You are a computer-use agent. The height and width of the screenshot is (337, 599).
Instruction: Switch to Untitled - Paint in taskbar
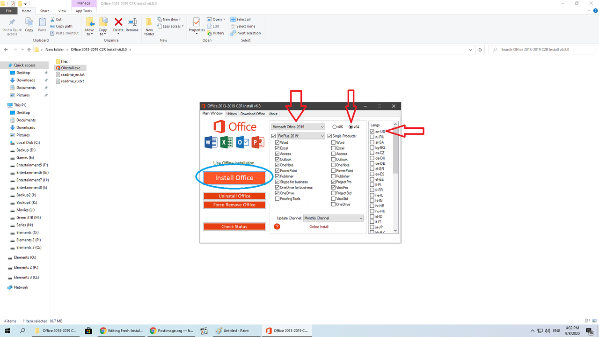click(x=236, y=330)
